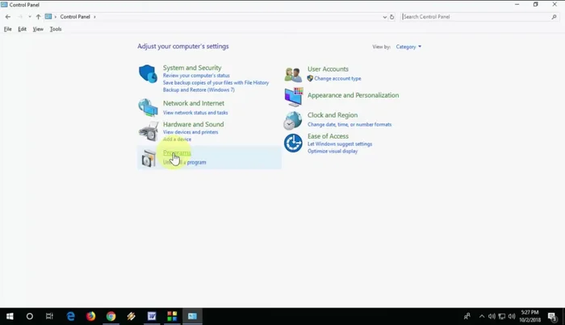Viewport: 565px width, 325px height.
Task: Click the Network and Internet globe icon
Action: click(x=148, y=107)
